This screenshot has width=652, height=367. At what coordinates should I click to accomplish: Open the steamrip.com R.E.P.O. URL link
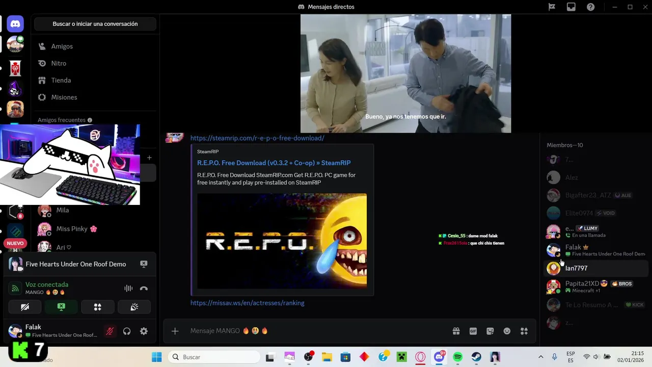(257, 138)
